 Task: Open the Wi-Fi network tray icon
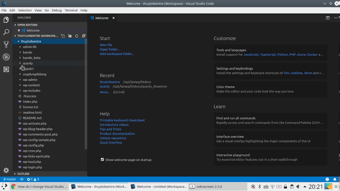tap(273, 186)
